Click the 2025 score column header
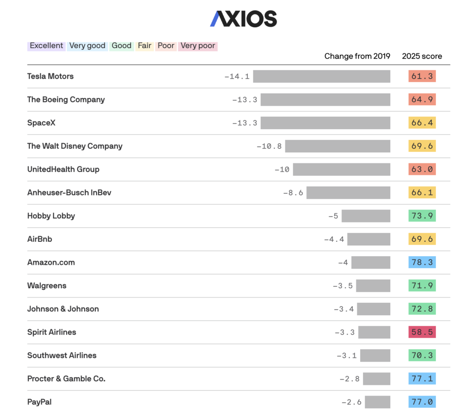The height and width of the screenshot is (420, 461). click(422, 56)
